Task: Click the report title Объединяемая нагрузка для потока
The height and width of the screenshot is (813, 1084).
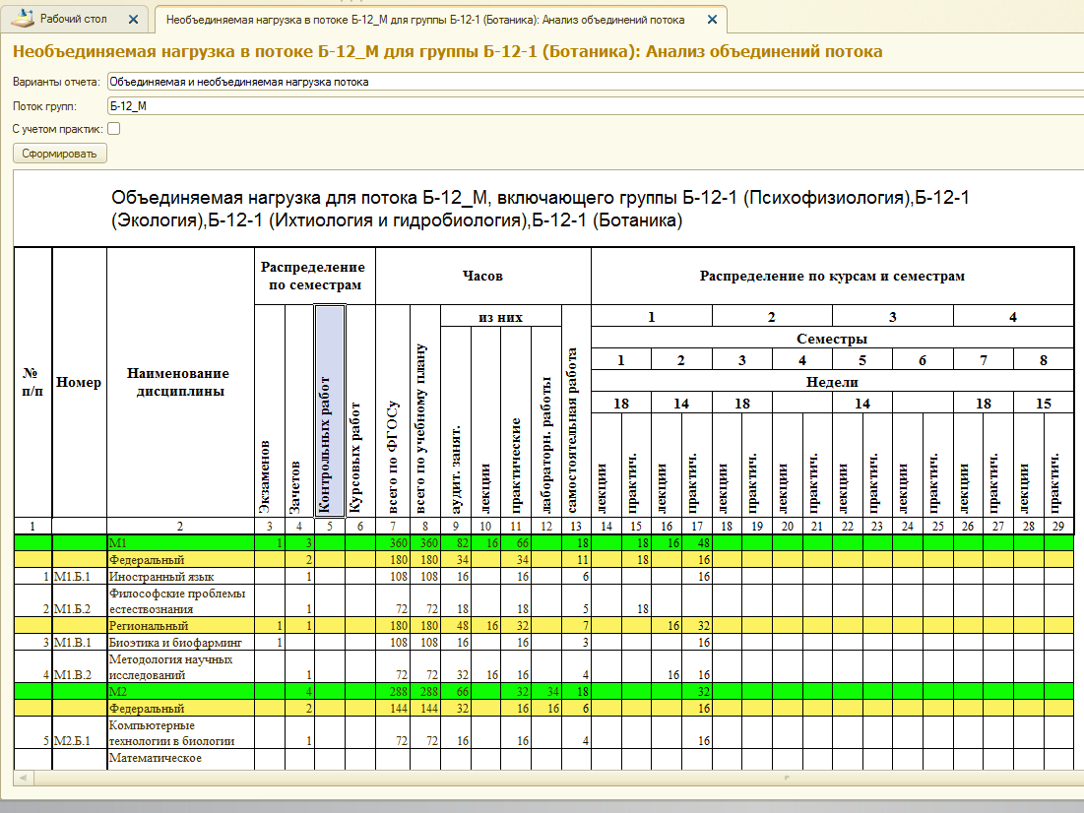Action: (x=540, y=209)
